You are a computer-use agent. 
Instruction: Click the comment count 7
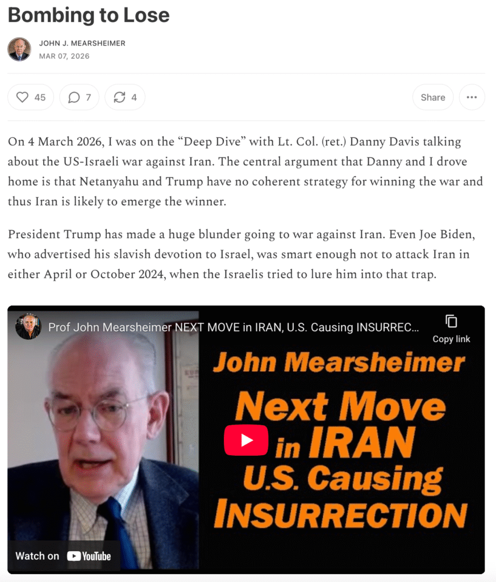click(x=88, y=97)
